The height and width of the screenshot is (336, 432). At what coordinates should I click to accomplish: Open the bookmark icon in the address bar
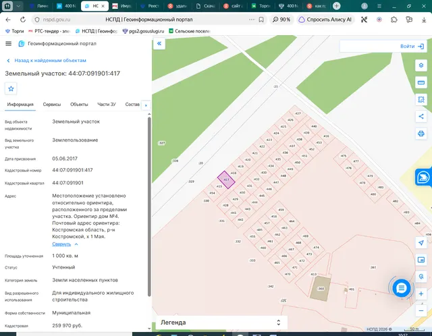pos(261,20)
